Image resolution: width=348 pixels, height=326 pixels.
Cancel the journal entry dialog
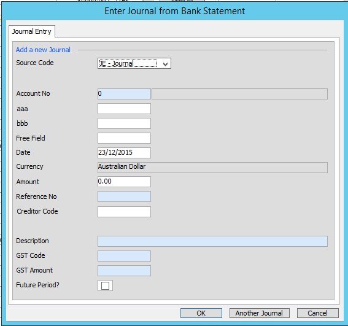coord(317,313)
